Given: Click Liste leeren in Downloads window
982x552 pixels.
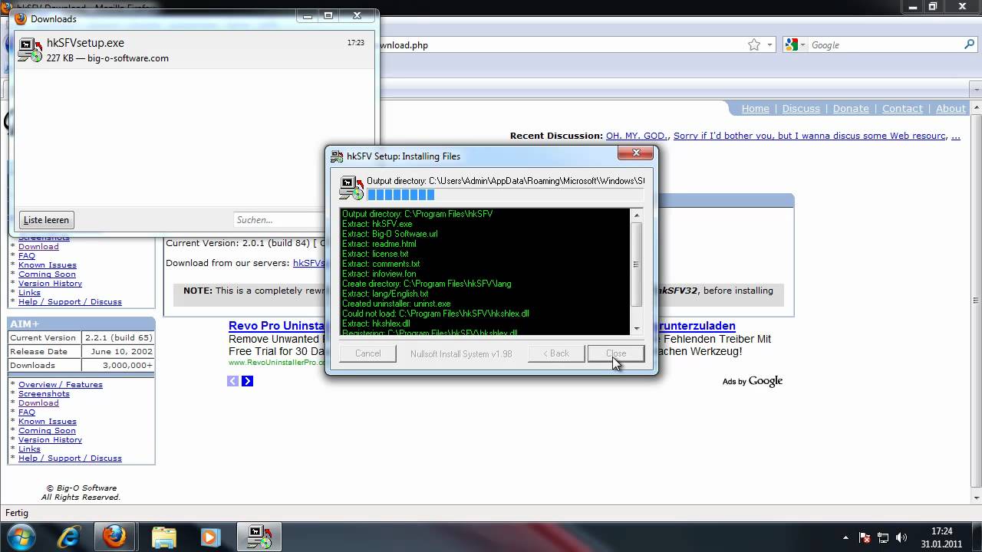Looking at the screenshot, I should (46, 220).
